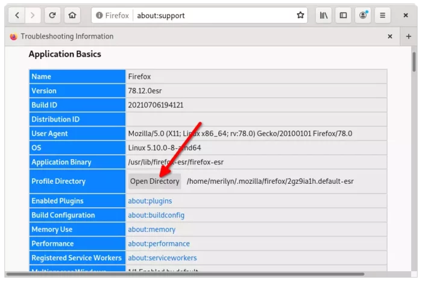Screen dimensions: 422x282
Task: Click the Open Directory button
Action: click(x=154, y=181)
